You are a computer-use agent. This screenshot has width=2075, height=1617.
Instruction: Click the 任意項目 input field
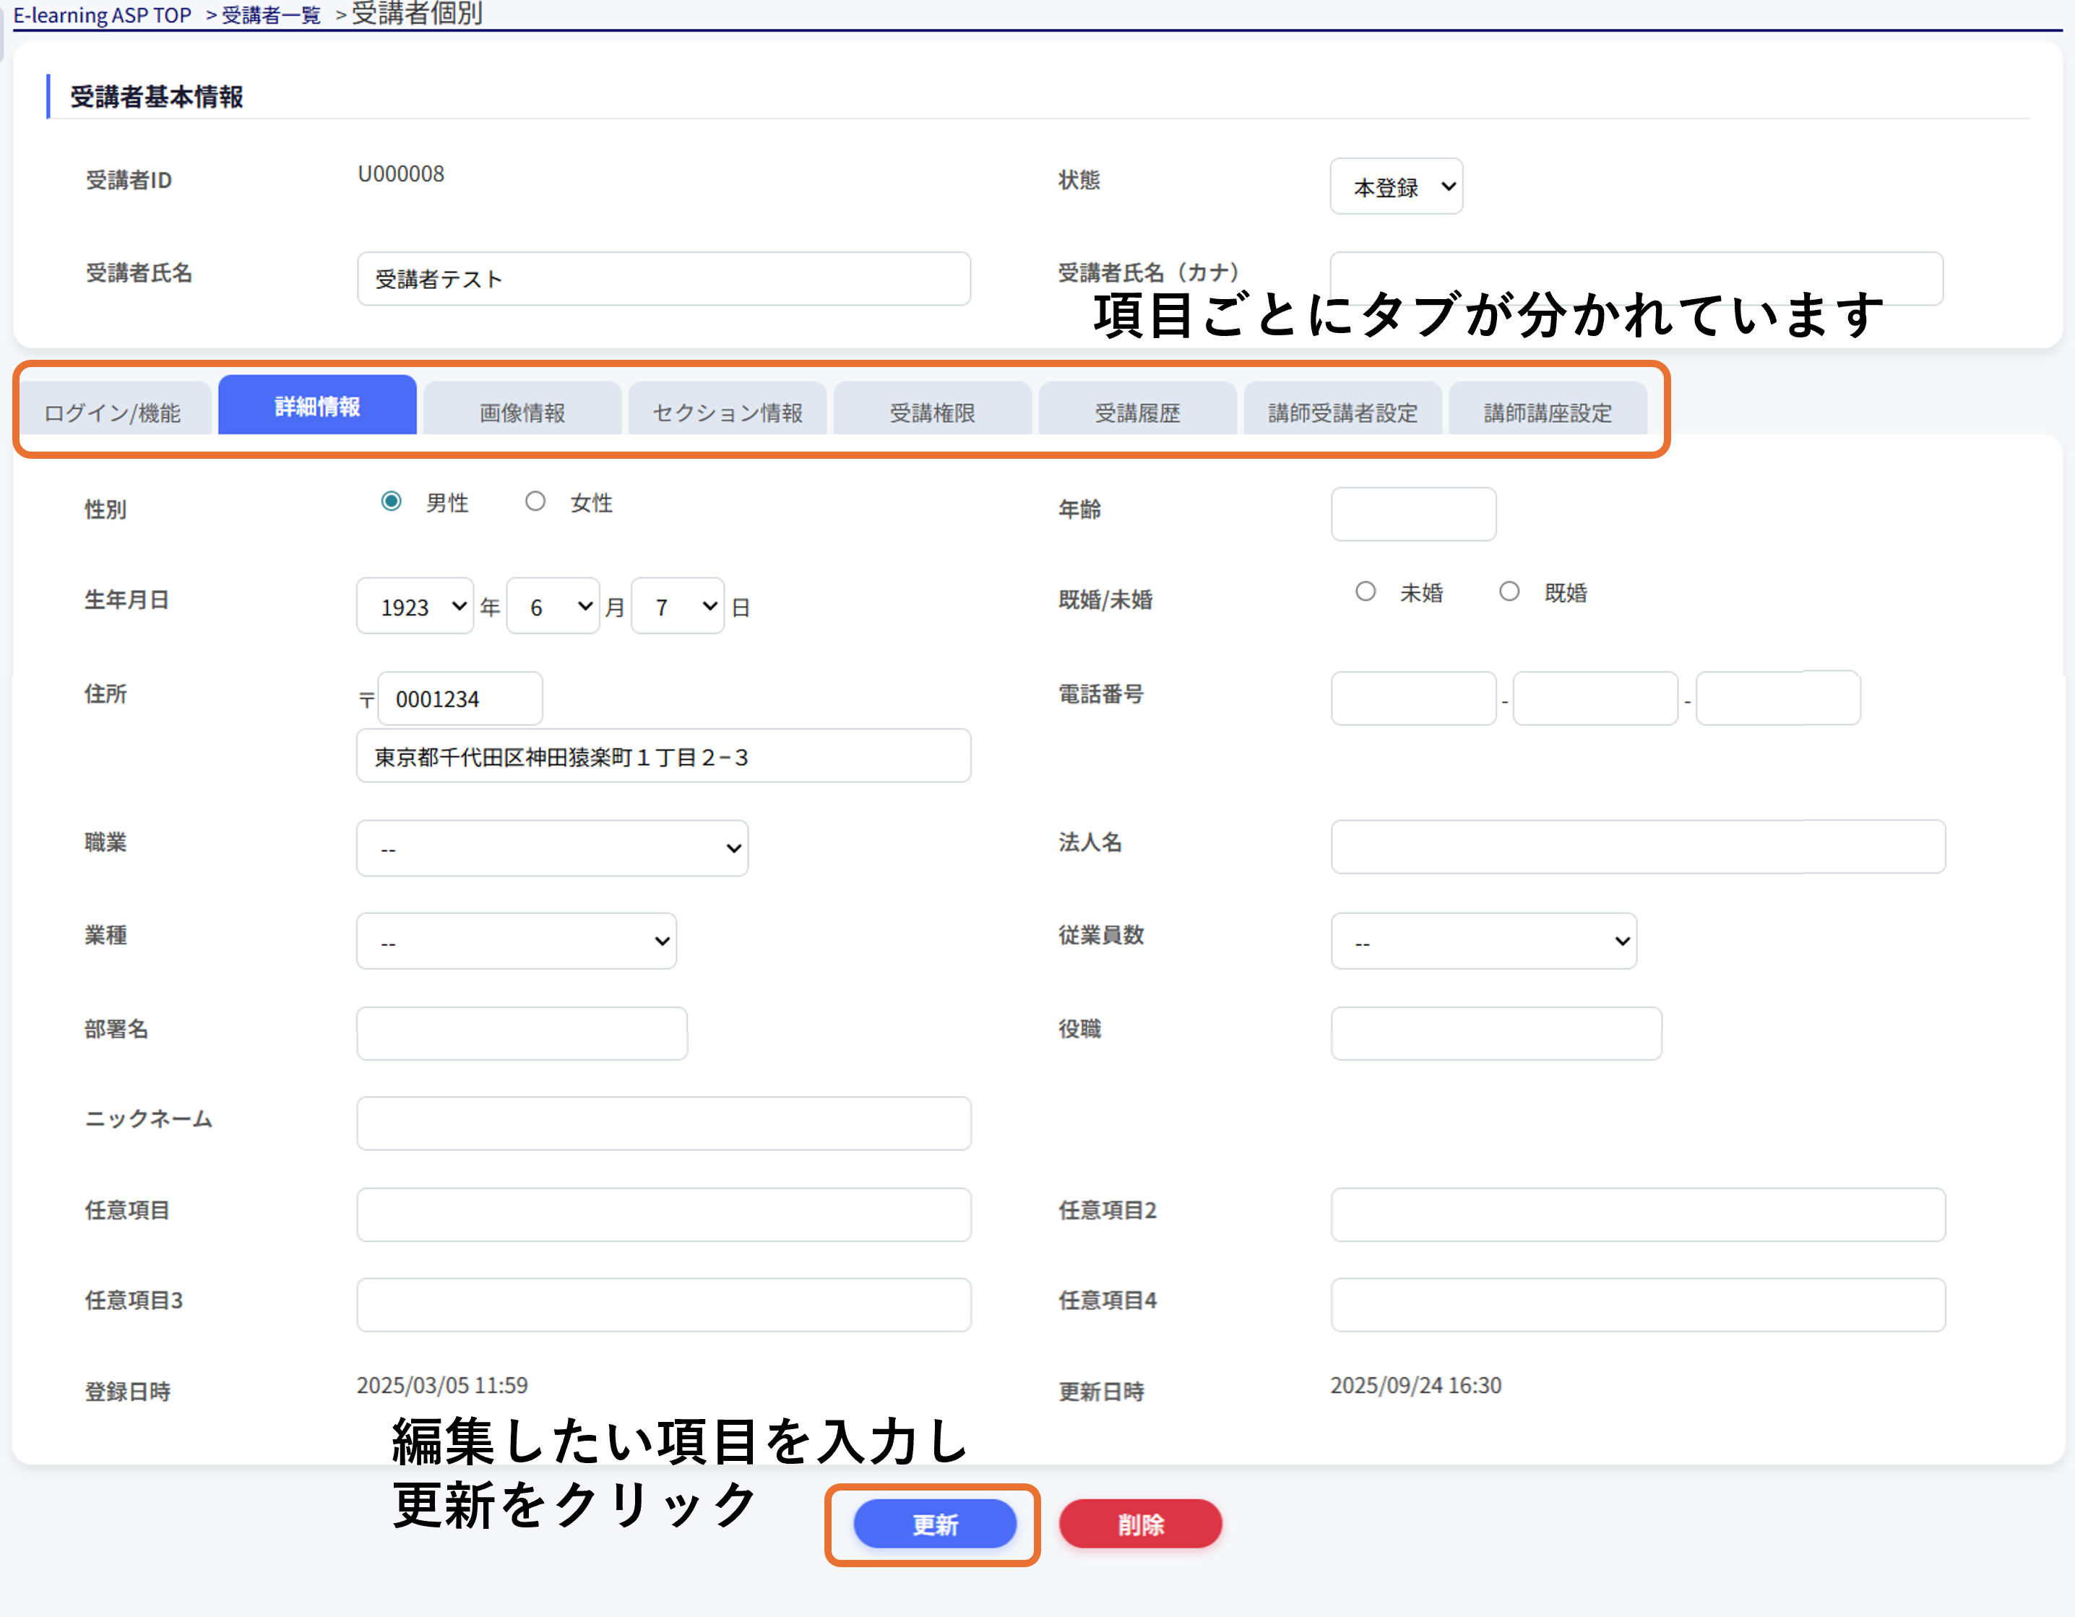click(x=663, y=1215)
